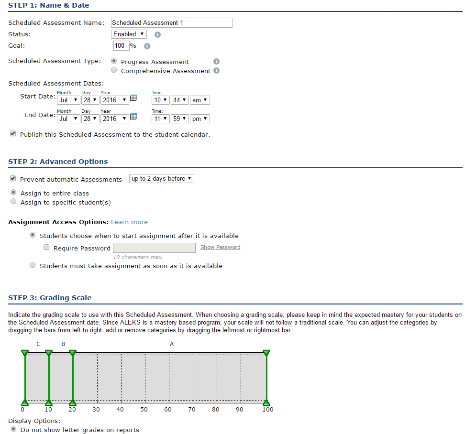Click the grading scale bar at 10
Viewport: 465px width, 434px height.
click(49, 378)
